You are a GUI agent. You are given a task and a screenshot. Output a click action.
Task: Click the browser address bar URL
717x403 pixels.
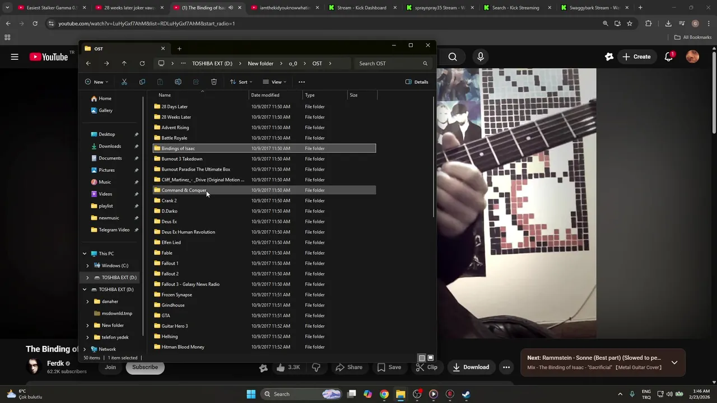147,24
